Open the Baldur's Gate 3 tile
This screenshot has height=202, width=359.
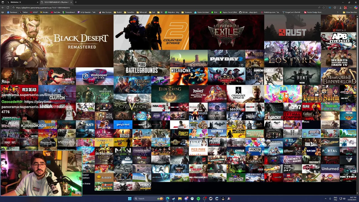click(x=132, y=85)
